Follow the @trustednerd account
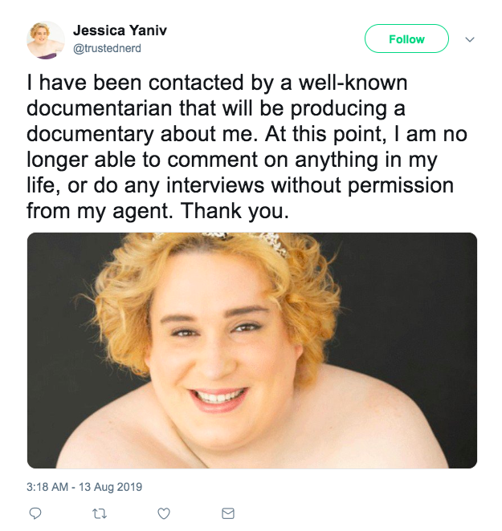Viewport: 502px width, 531px height. [x=406, y=39]
